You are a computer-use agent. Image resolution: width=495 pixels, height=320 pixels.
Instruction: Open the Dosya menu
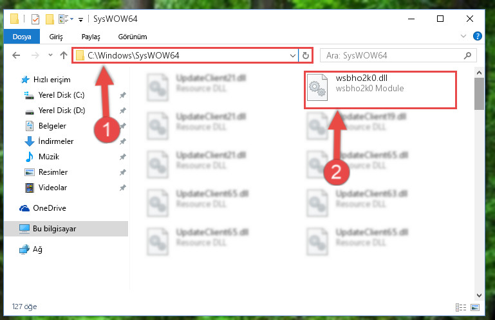tap(22, 37)
